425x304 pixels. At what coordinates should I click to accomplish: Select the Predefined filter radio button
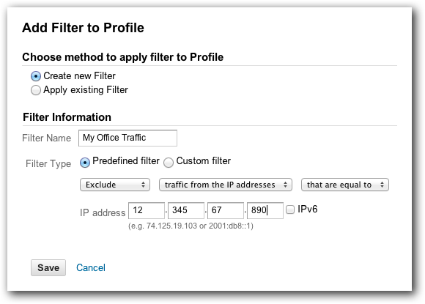85,163
